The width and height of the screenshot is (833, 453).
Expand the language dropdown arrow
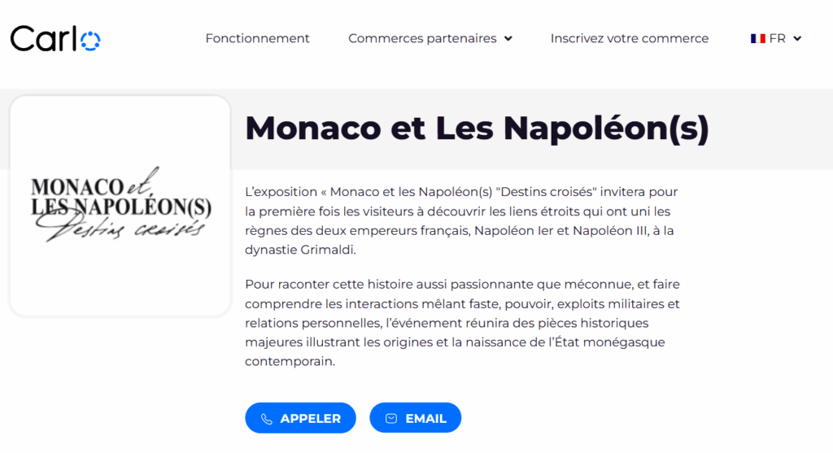[x=797, y=39]
